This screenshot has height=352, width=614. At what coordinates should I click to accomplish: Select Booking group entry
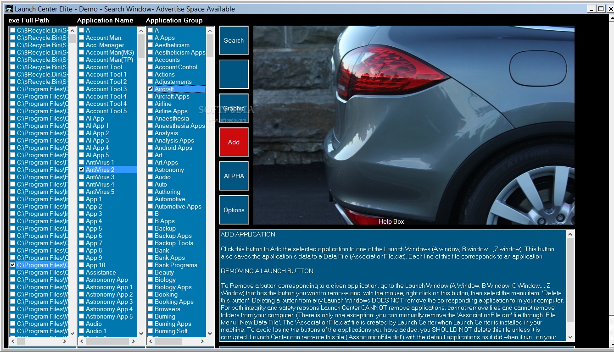tap(166, 294)
